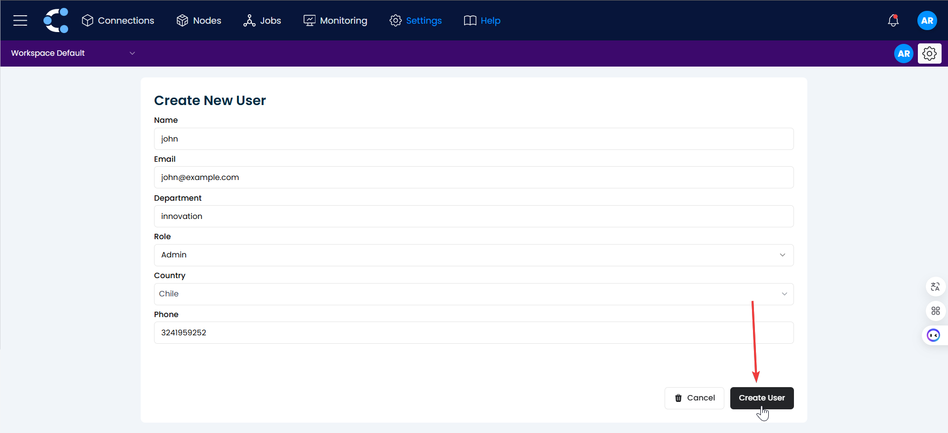
Task: Click the Phone number field
Action: tap(474, 332)
